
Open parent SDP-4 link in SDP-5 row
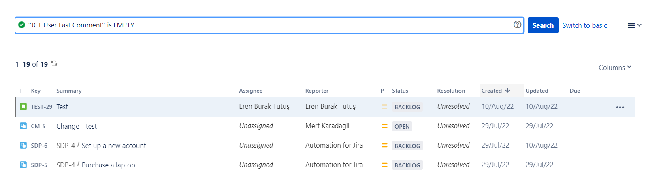coord(66,165)
